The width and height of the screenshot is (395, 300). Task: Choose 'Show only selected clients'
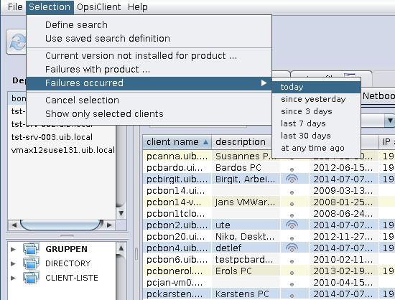104,114
